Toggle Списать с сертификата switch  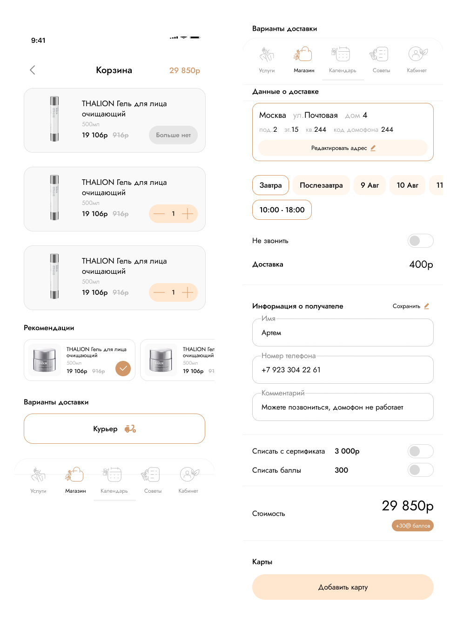coord(420,451)
